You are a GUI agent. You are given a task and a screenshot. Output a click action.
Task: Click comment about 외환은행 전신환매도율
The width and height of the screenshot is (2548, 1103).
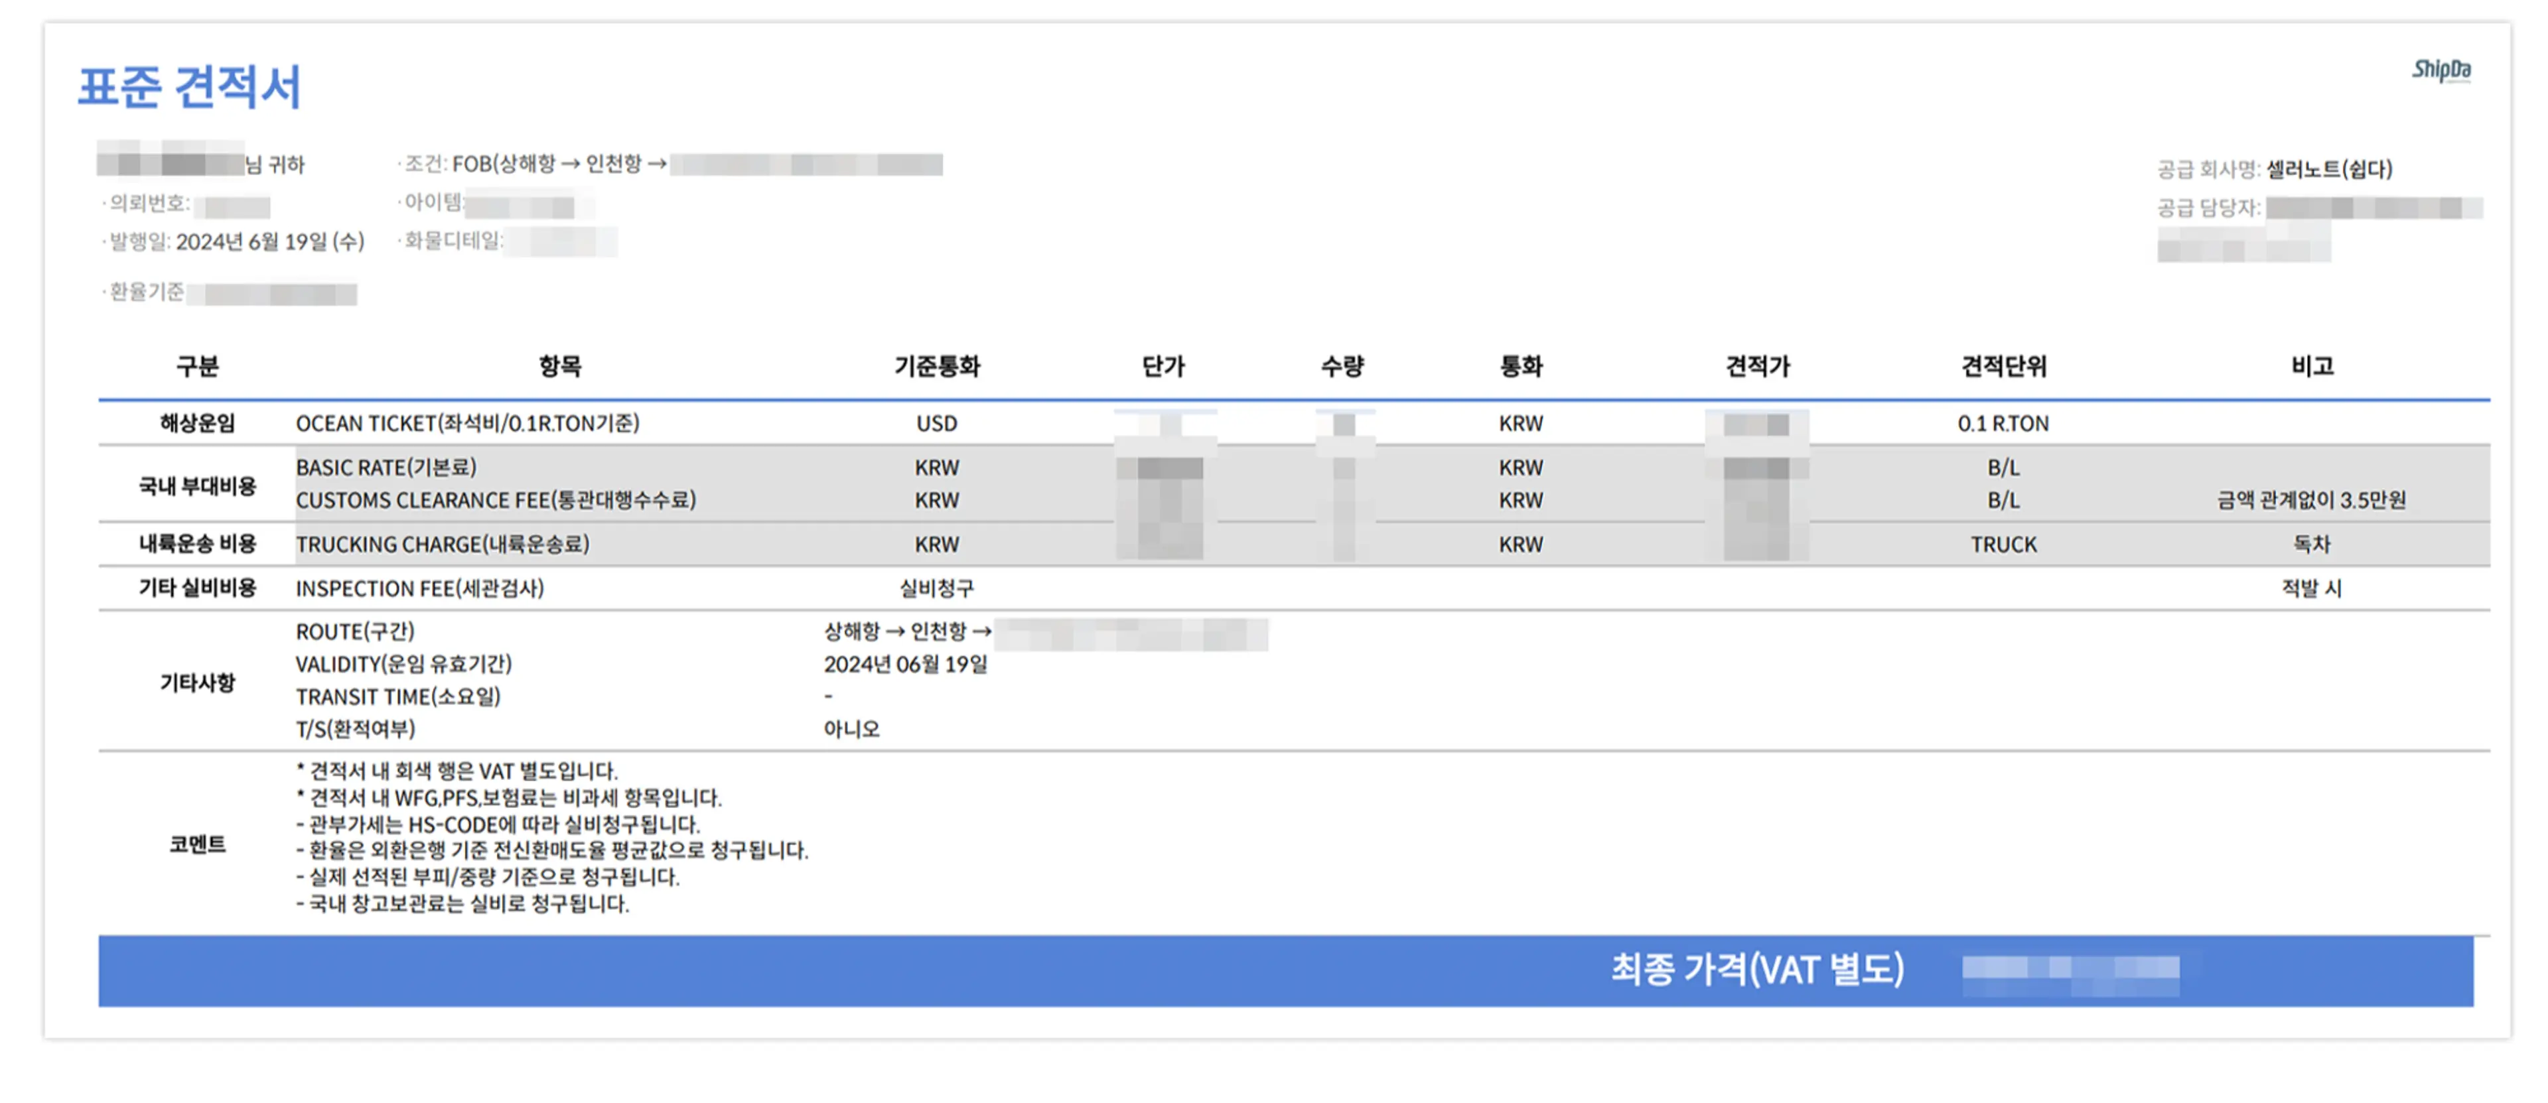552,850
